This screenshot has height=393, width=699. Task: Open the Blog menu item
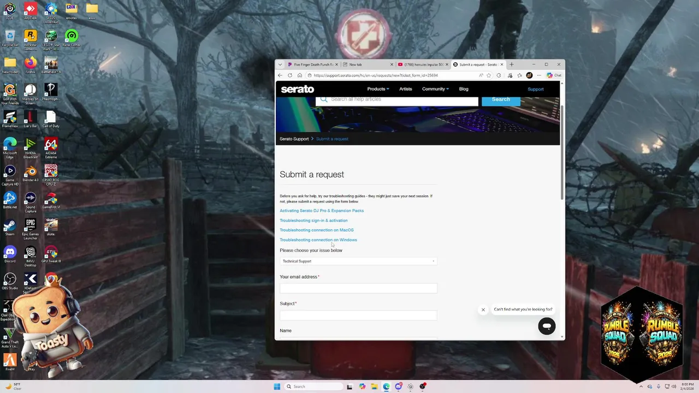(464, 89)
